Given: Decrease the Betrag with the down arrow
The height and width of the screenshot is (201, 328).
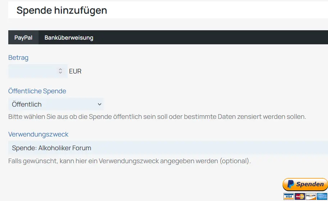Looking at the screenshot, I should click(x=60, y=72).
